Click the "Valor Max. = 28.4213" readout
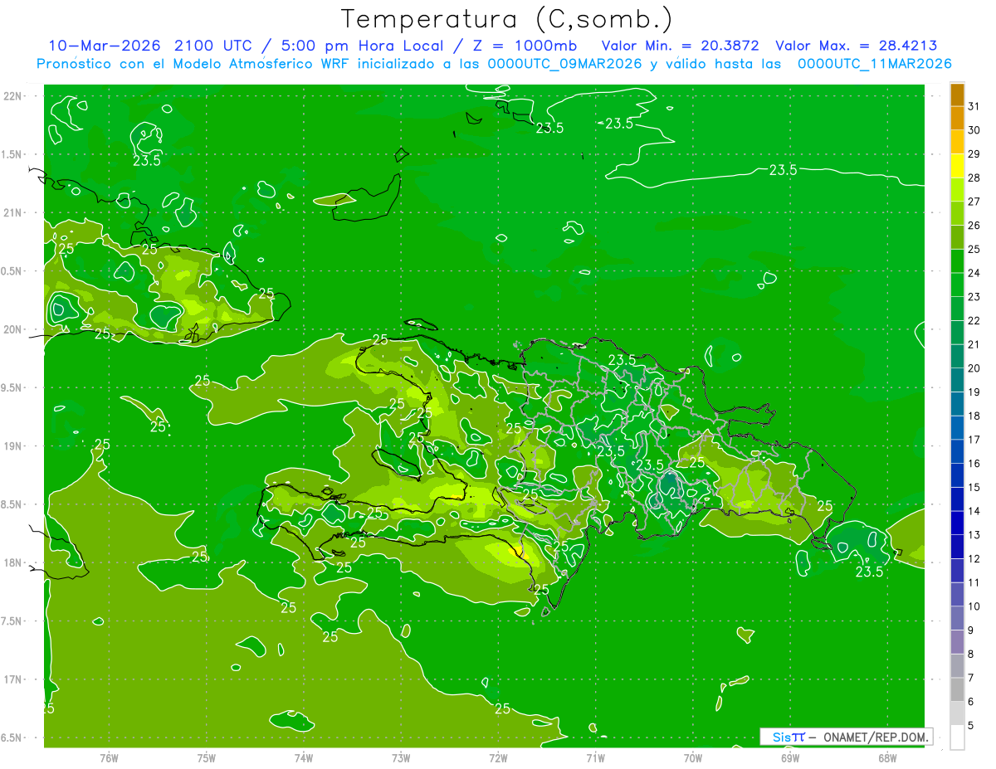 coord(857,46)
